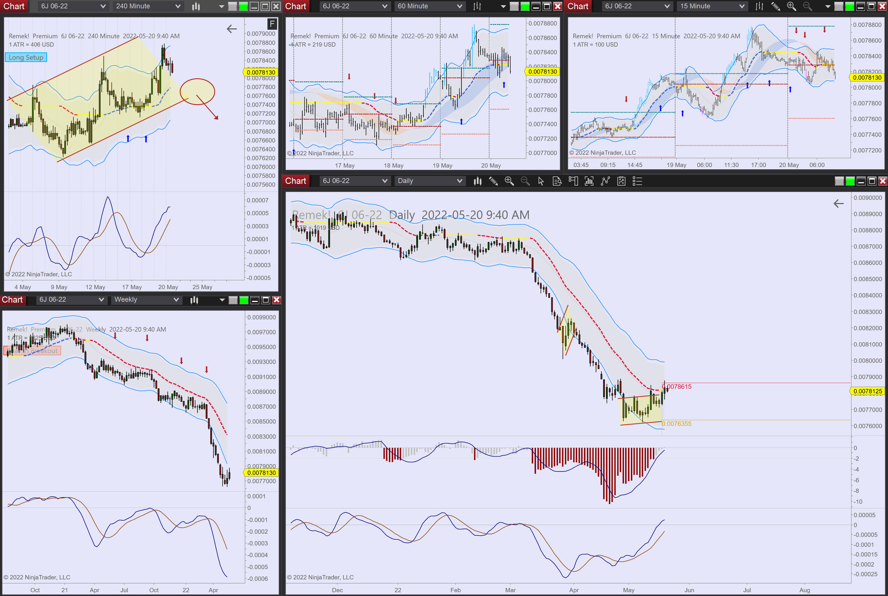Open Properties list icon in Daily chart toolbar

tap(637, 181)
